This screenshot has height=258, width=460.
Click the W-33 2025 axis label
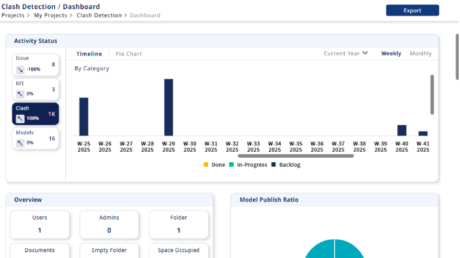tap(253, 147)
